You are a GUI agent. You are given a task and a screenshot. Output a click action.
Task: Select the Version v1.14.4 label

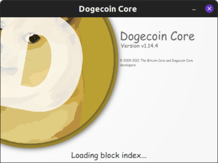pos(139,46)
